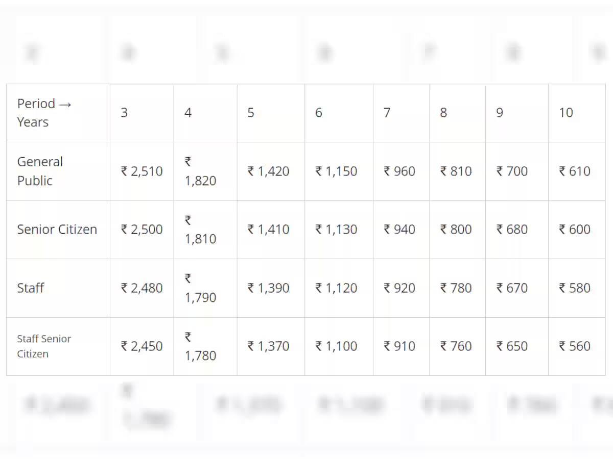Click the General Public row label
Screen dimensions: 613x459
(40, 171)
